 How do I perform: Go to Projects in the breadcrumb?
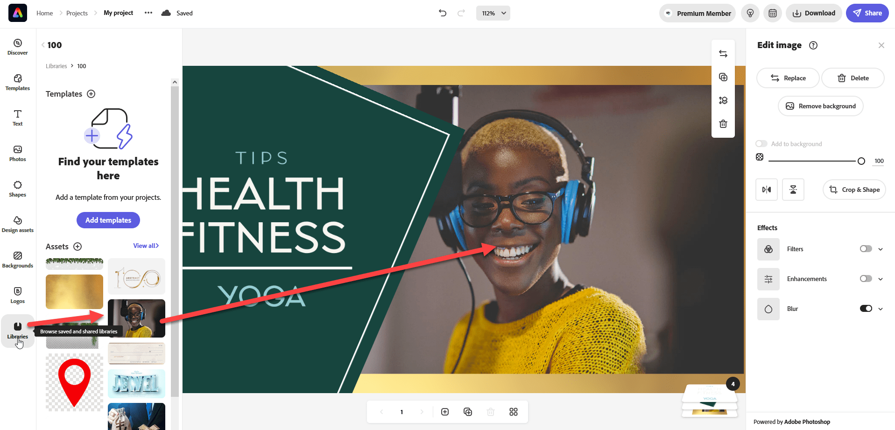pyautogui.click(x=76, y=13)
